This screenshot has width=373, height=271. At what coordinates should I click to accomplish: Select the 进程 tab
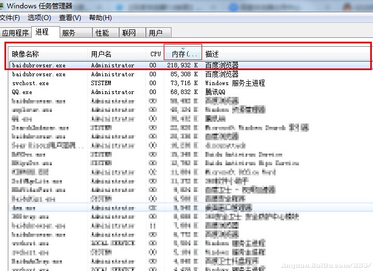(x=46, y=32)
